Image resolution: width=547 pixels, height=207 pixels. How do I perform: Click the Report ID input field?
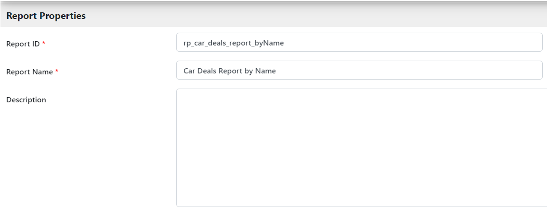point(359,43)
